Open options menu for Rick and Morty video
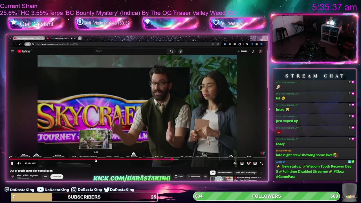Image resolution: width=361 pixels, height=203 pixels. point(264,178)
